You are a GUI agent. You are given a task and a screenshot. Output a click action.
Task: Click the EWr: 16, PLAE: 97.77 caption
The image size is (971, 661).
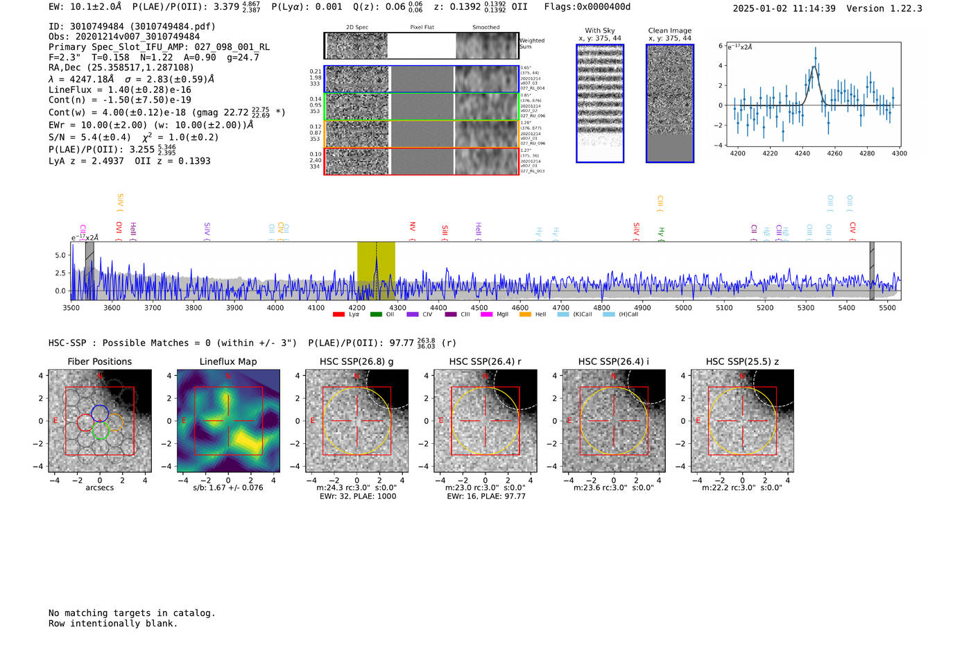(x=486, y=497)
